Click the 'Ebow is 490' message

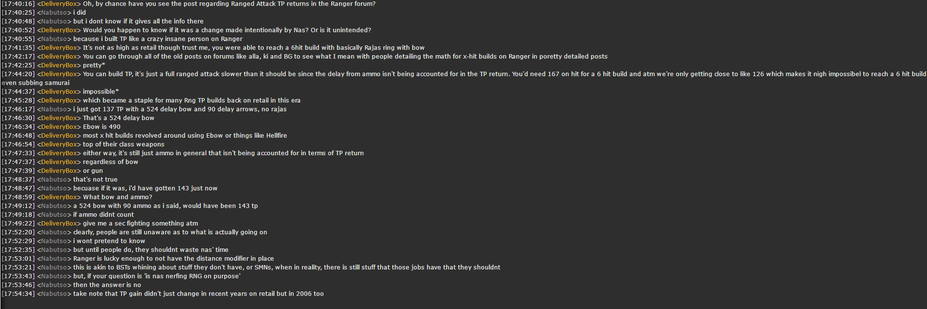102,127
